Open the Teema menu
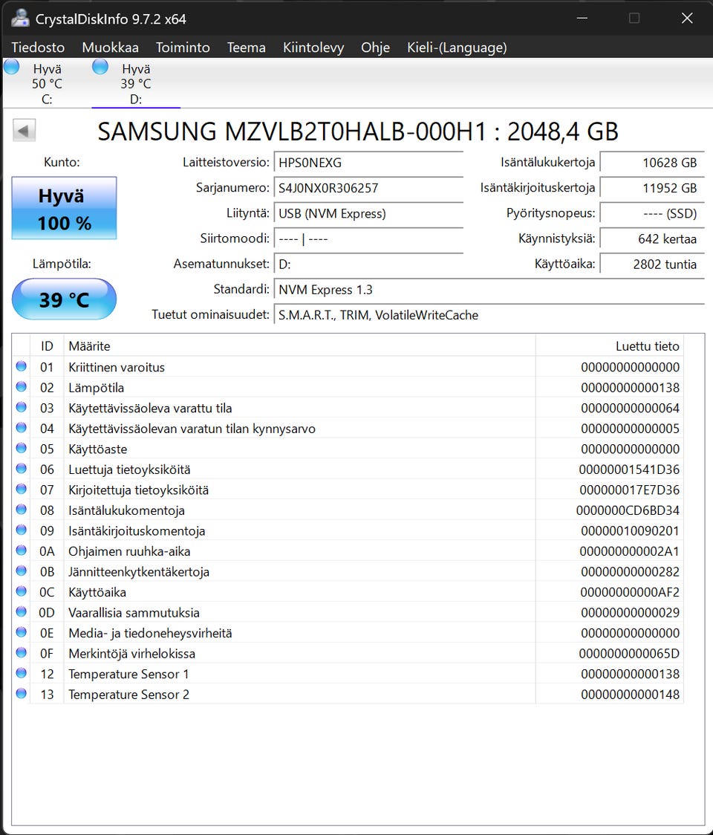 click(246, 48)
